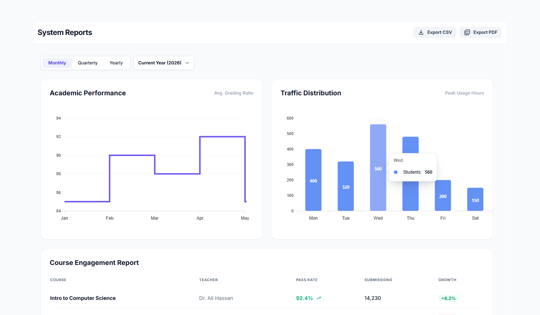Click the 14,230 submissions value
Viewport: 540px width, 315px height.
373,298
